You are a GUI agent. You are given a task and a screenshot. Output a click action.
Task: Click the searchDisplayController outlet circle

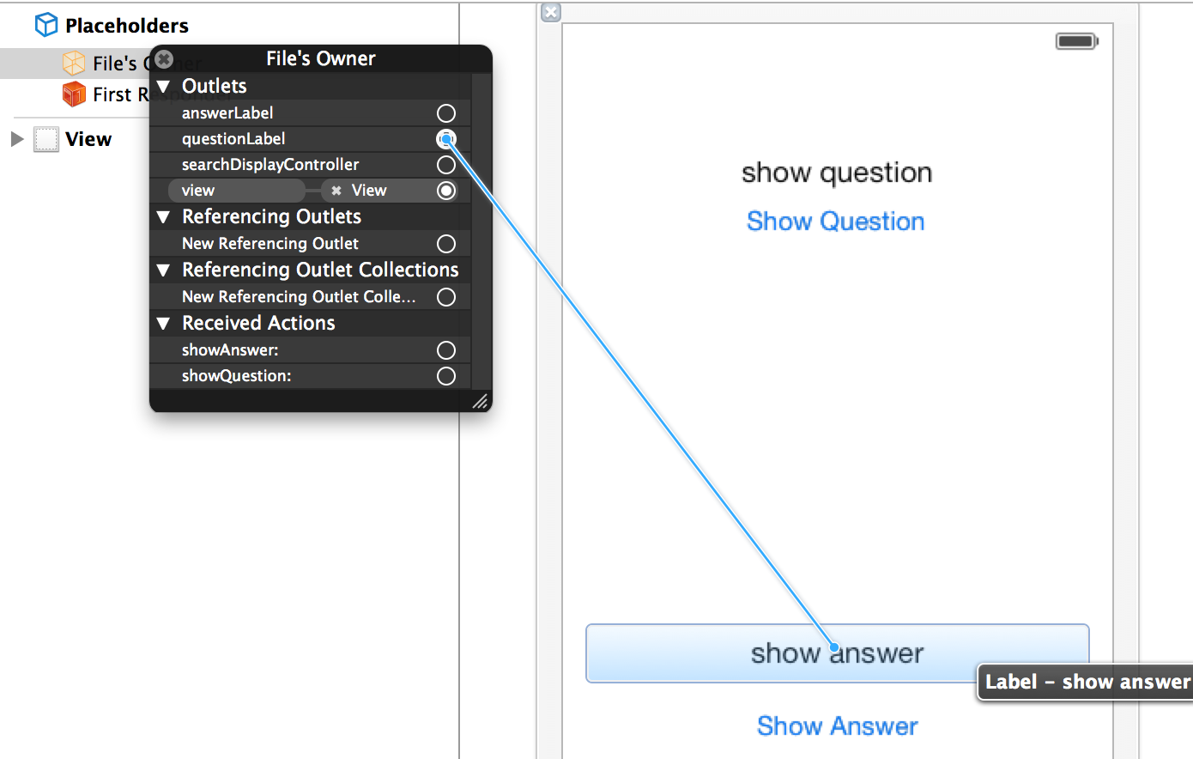[x=446, y=165]
